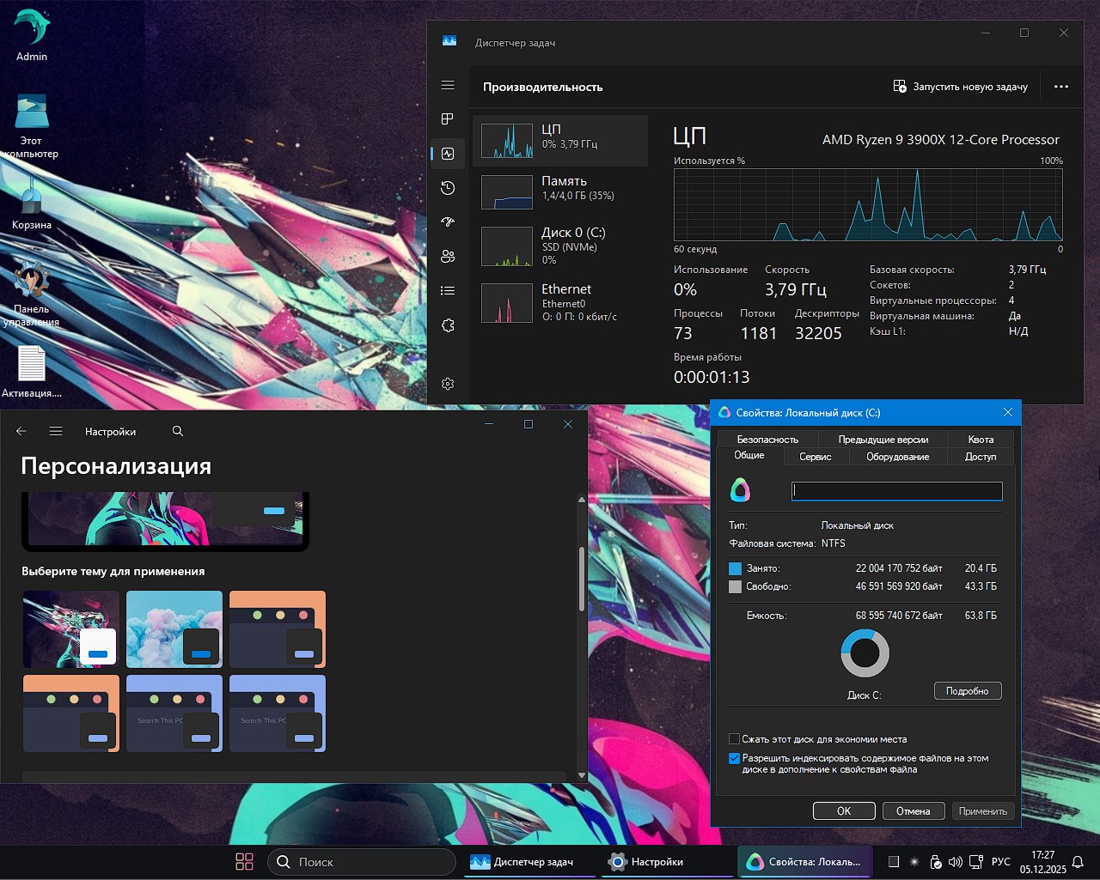Open Details view in Task Manager
Screen dimensions: 1100x880
(447, 290)
